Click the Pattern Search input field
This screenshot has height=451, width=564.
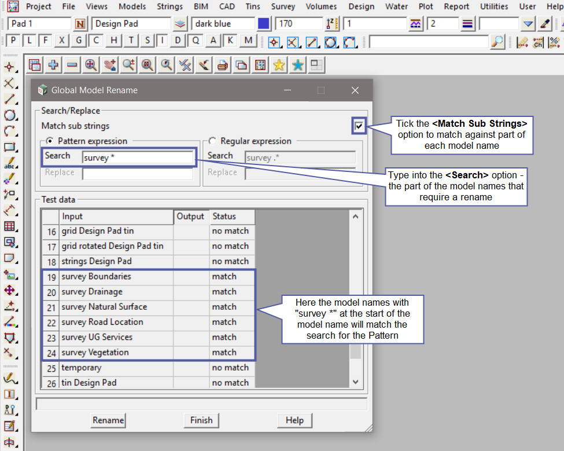tap(137, 157)
